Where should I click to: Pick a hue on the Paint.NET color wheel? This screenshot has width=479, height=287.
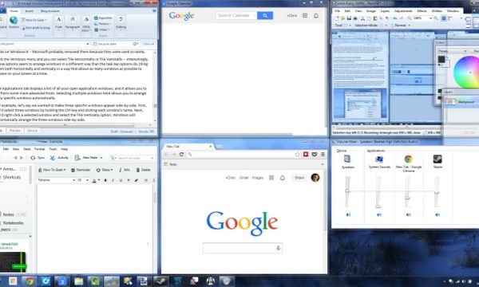click(467, 73)
